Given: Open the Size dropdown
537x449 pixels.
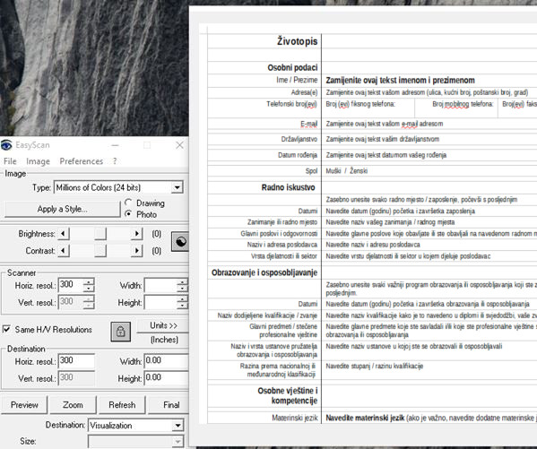Looking at the screenshot, I should tap(178, 441).
